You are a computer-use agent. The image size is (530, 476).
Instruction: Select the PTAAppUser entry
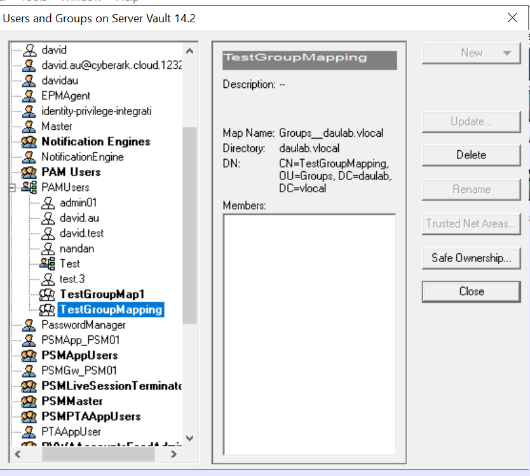pos(71,431)
